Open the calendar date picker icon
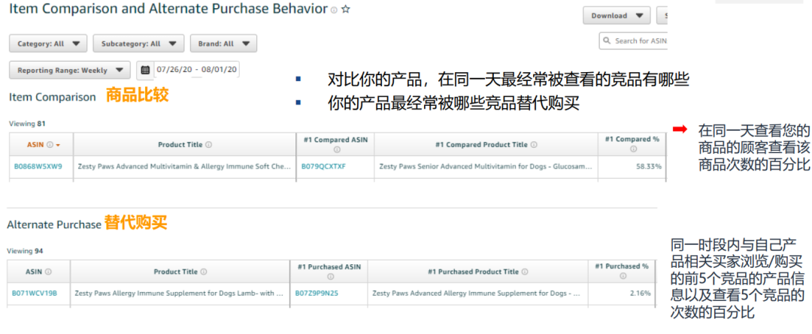 (x=146, y=70)
